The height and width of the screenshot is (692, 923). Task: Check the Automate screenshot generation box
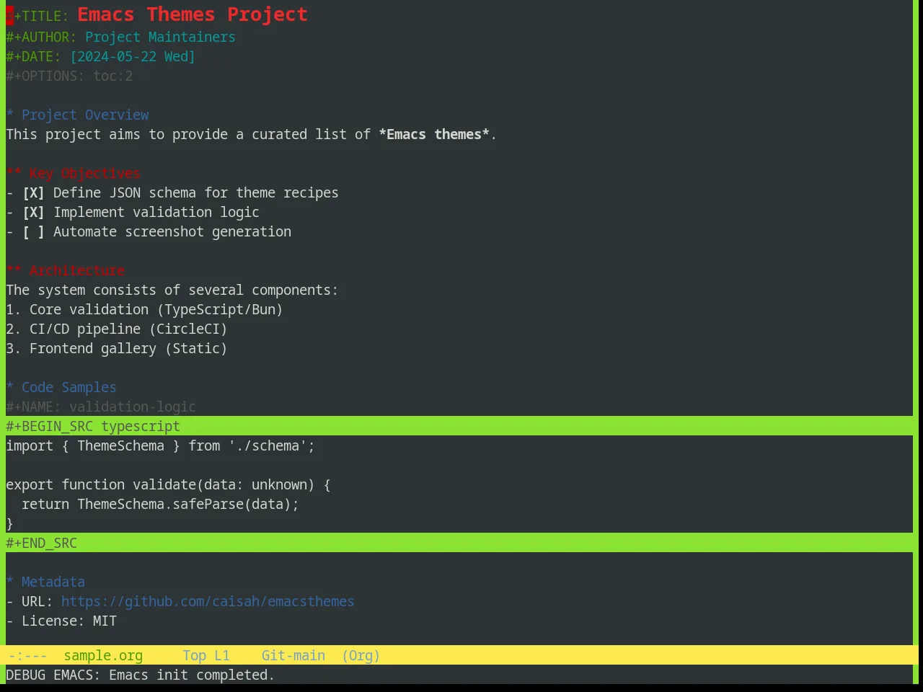[x=33, y=232]
